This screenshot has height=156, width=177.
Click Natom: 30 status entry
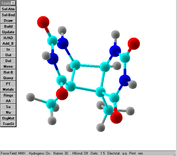(61, 153)
